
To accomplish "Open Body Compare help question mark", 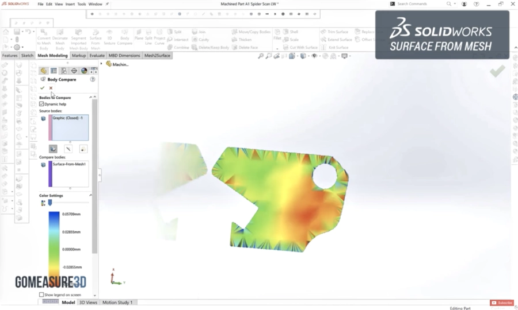I will coord(93,80).
